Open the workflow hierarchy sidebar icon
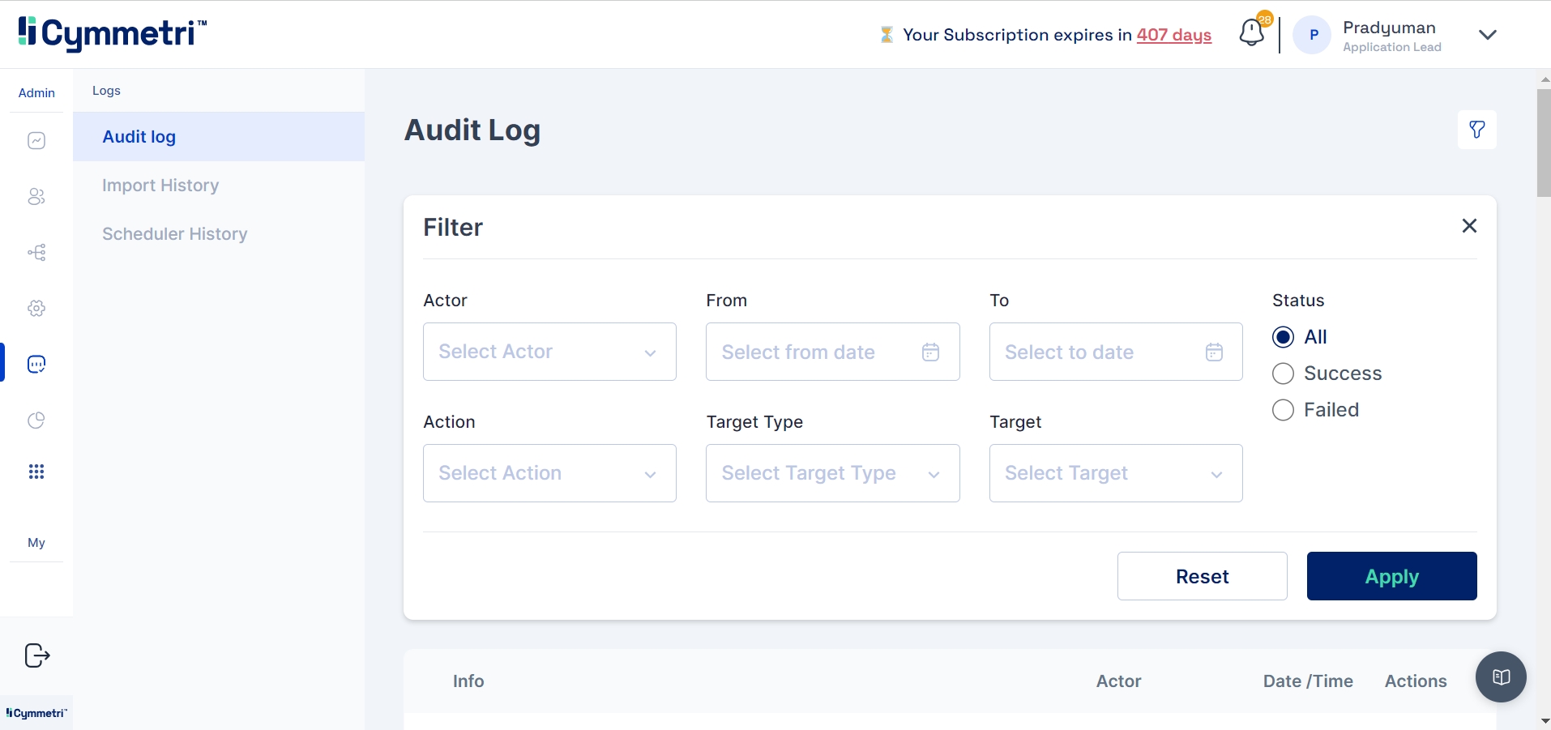 point(36,253)
